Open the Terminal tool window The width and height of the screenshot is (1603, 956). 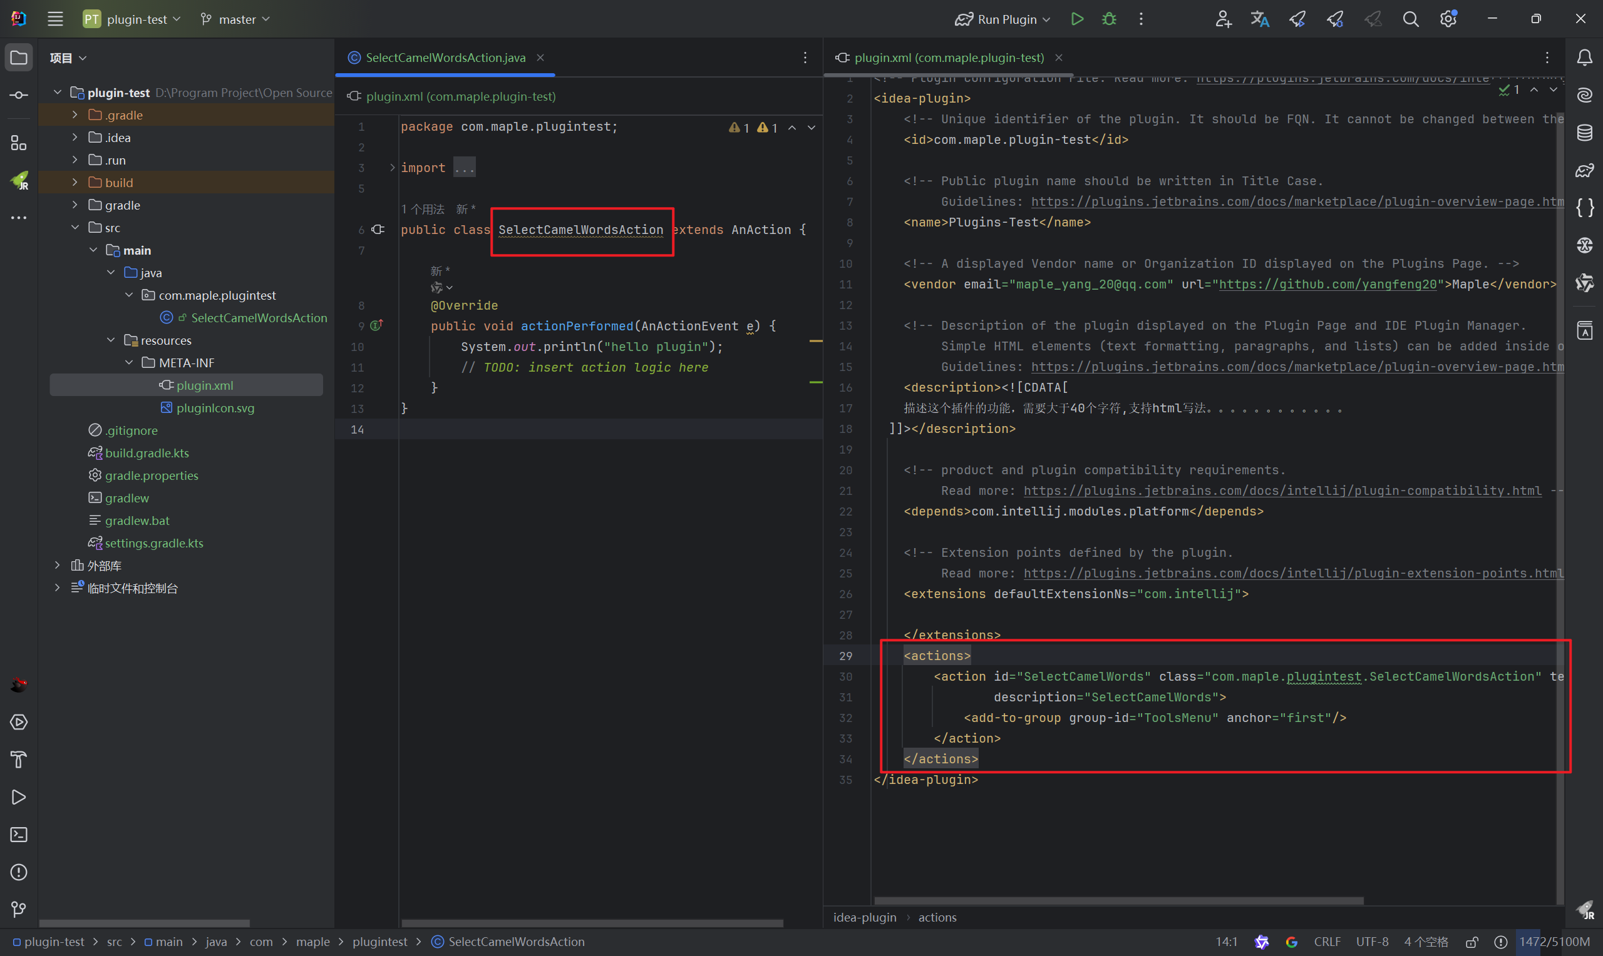point(19,835)
